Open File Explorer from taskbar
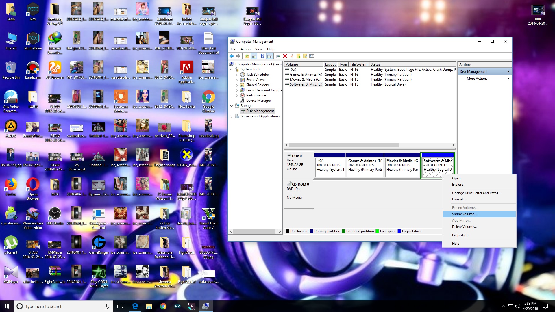555x312 pixels. click(x=149, y=306)
